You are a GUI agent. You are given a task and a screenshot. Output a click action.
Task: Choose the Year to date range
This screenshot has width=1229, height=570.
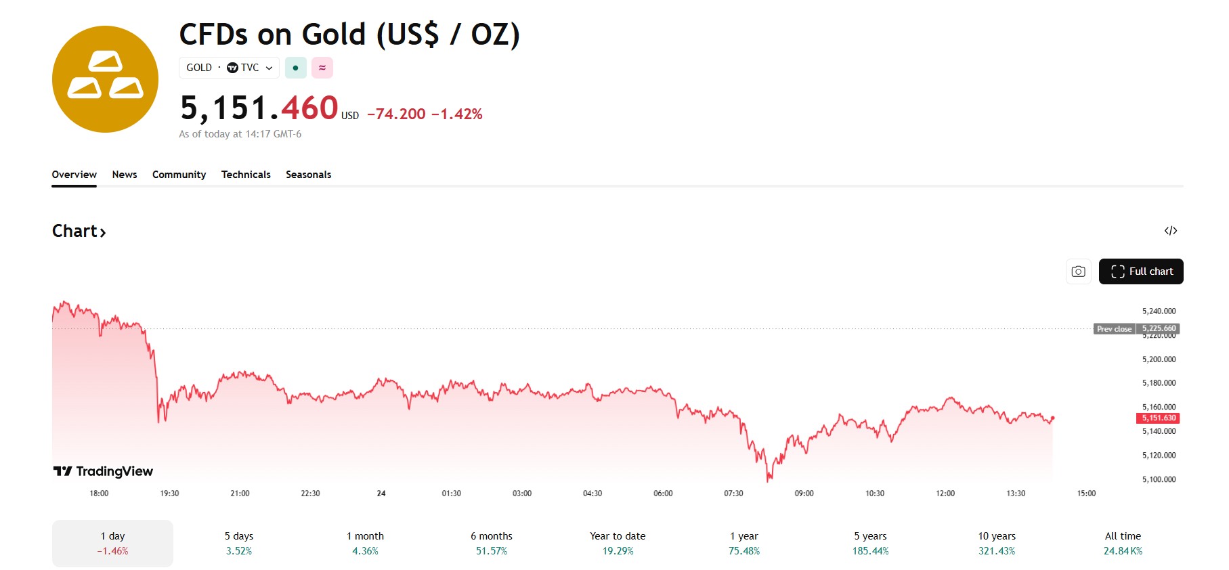point(618,543)
